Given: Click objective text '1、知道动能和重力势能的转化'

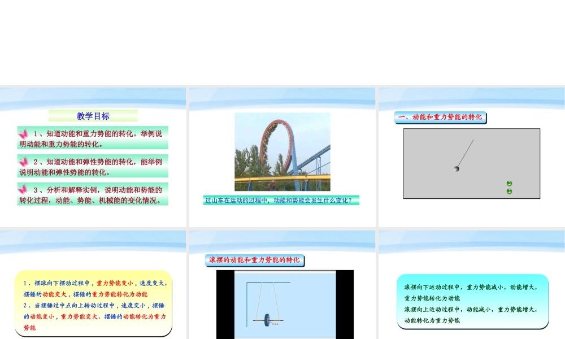Looking at the screenshot, I should point(84,134).
